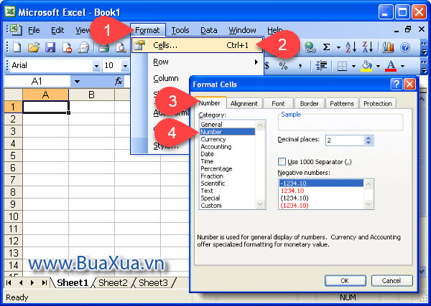The width and height of the screenshot is (431, 306).
Task: Choose Cells... from the Format menu
Action: [x=197, y=45]
